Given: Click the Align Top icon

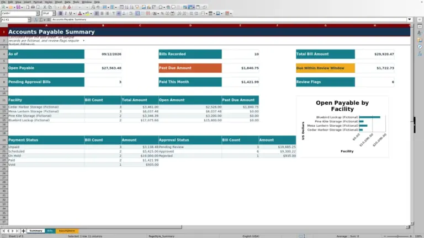Looking at the screenshot, I should pos(114,13).
